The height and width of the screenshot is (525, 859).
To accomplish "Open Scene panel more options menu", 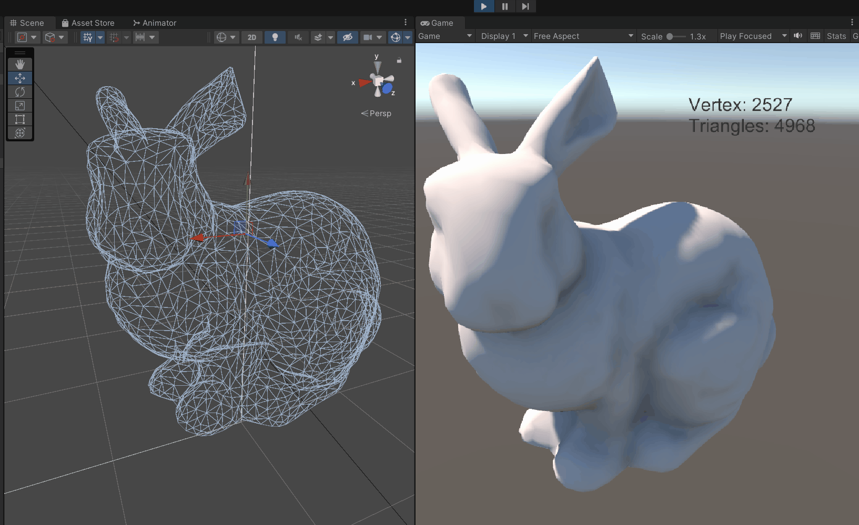I will [x=405, y=22].
